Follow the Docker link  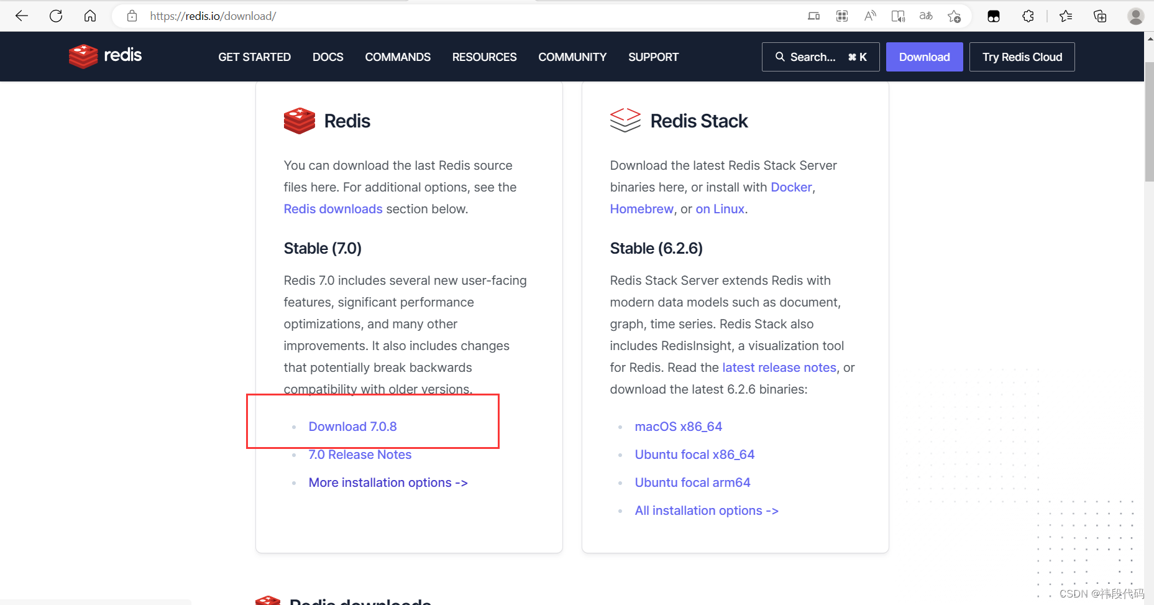pyautogui.click(x=791, y=187)
